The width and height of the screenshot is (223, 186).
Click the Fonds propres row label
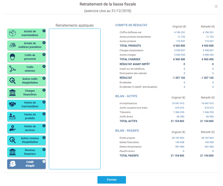[127, 138]
